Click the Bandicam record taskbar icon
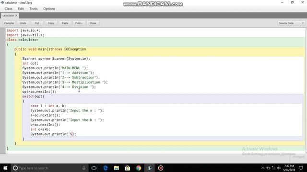Image resolution: width=307 pixels, height=172 pixels. pos(161,168)
